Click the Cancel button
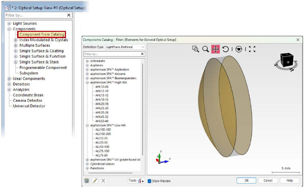The image size is (305, 188). pos(268,180)
